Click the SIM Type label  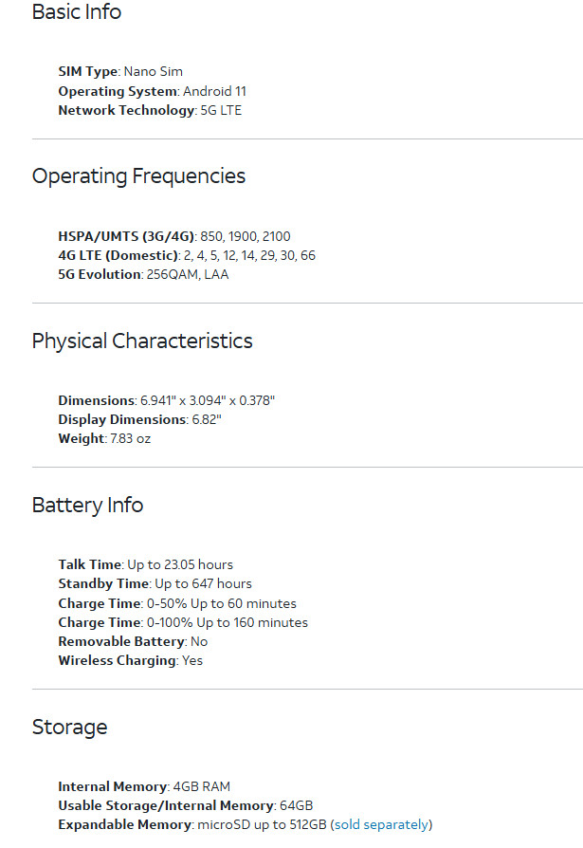coord(88,71)
